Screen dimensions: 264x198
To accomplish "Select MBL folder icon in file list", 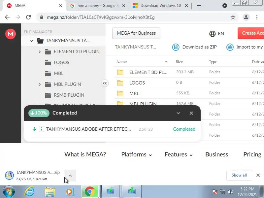I will [x=120, y=93].
